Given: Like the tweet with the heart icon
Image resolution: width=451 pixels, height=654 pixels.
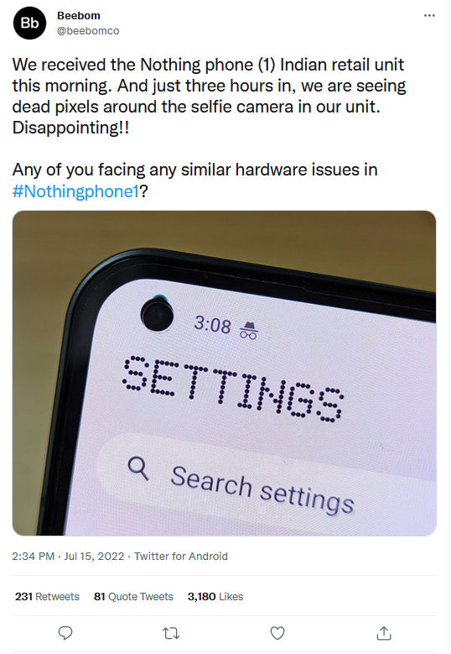Looking at the screenshot, I should coord(277,633).
